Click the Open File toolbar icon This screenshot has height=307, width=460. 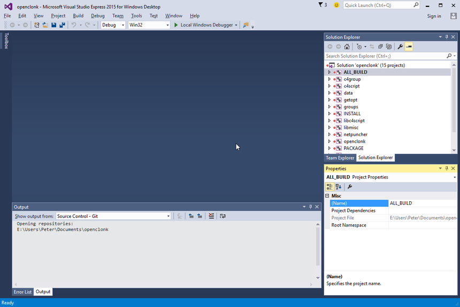(x=45, y=25)
